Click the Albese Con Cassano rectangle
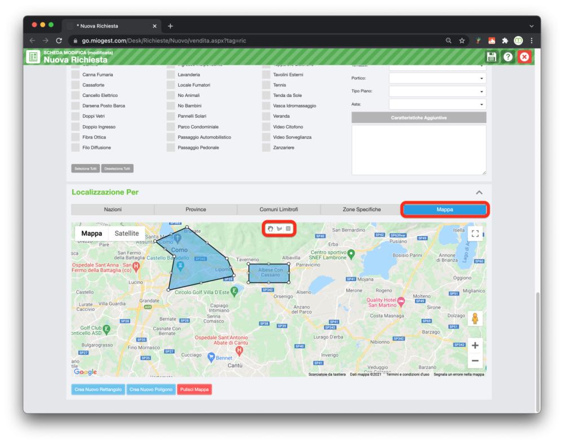564x444 pixels. click(x=269, y=273)
